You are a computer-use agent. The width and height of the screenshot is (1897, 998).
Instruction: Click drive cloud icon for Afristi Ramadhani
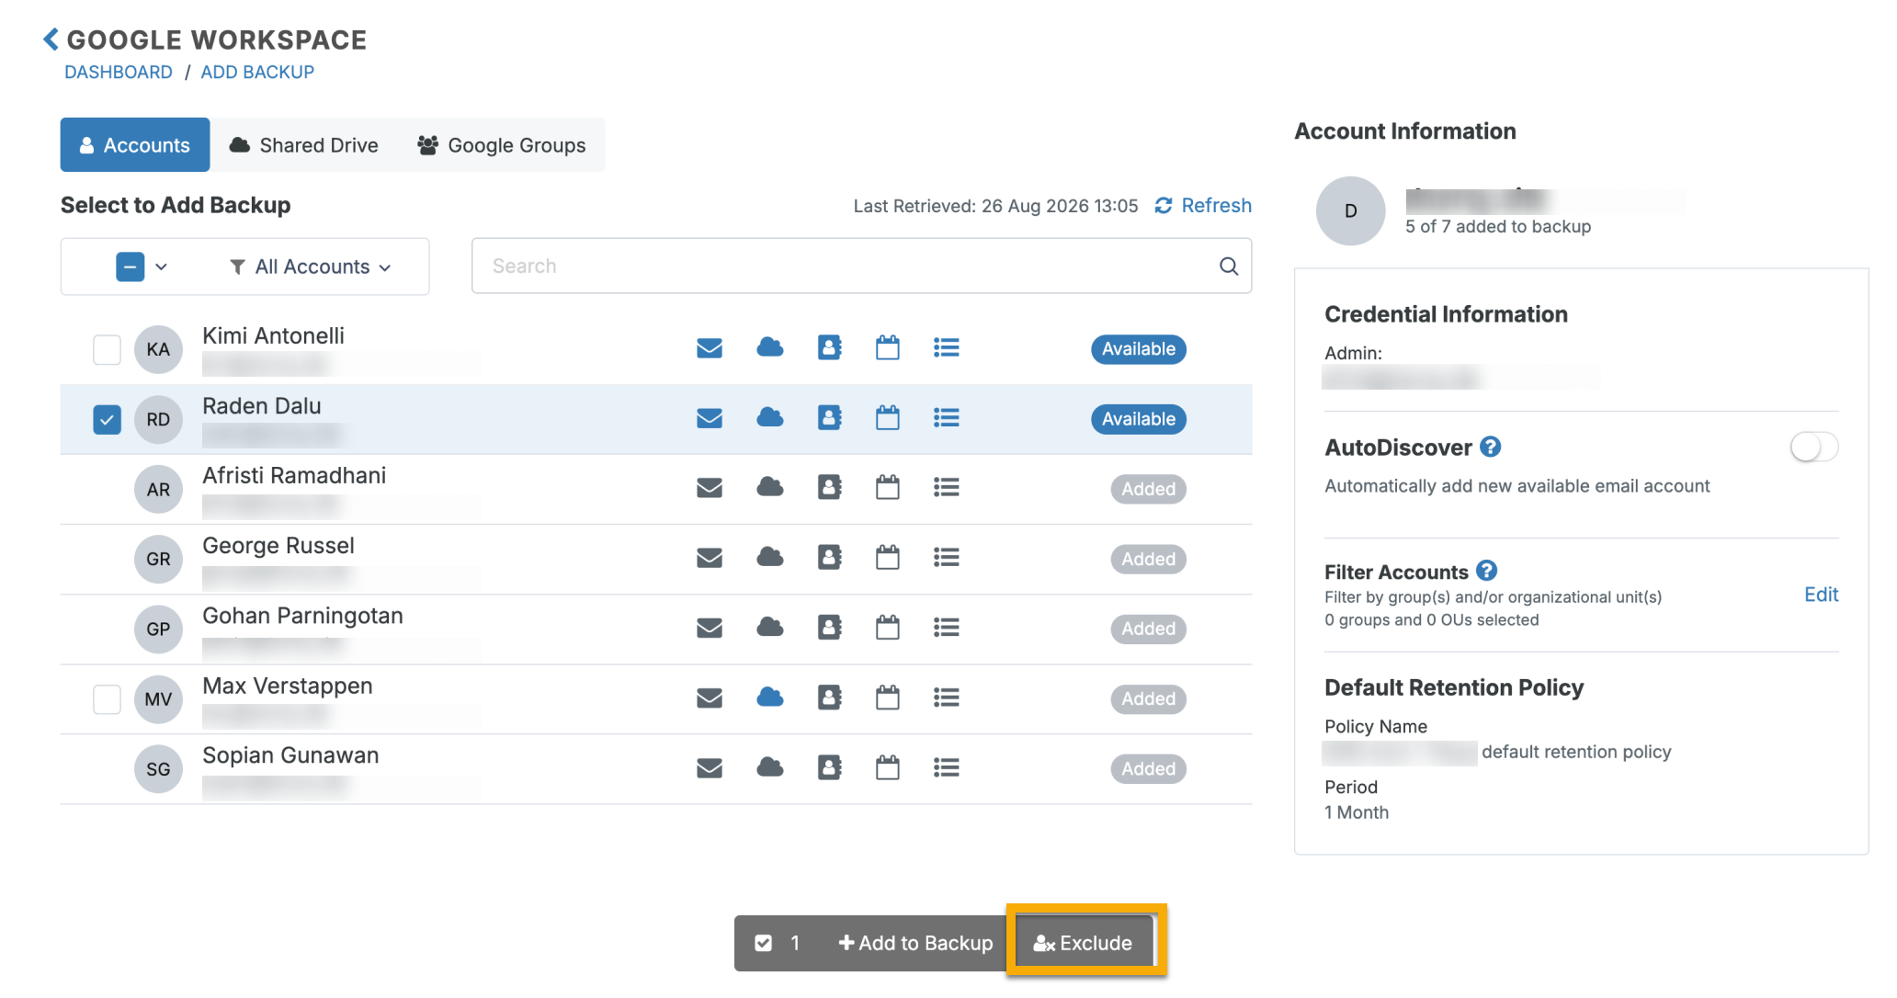(x=770, y=487)
